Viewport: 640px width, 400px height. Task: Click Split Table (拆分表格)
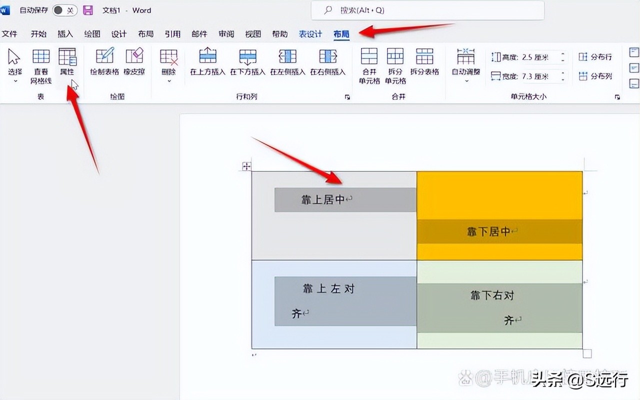coord(424,62)
